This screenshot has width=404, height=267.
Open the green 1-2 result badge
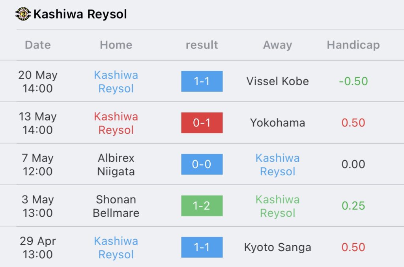202,206
